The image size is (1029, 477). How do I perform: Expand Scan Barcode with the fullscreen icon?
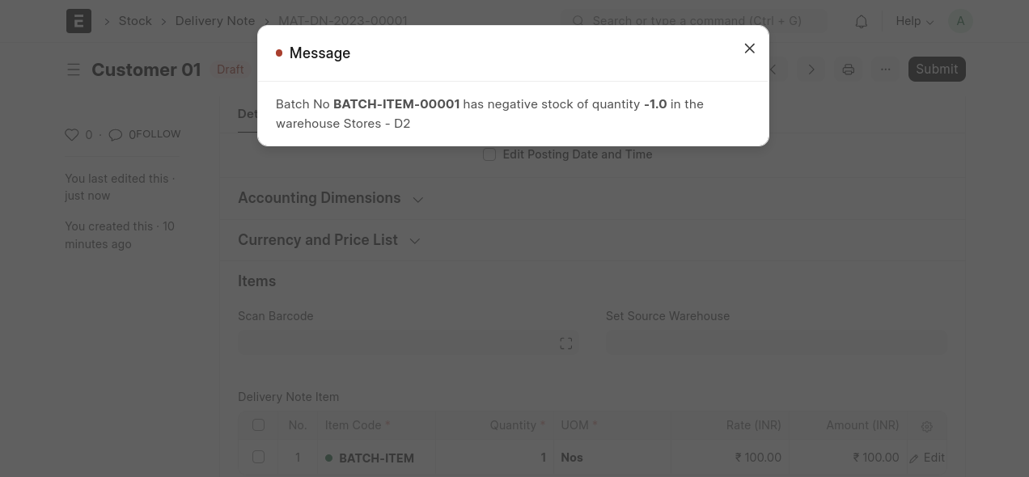pyautogui.click(x=565, y=343)
